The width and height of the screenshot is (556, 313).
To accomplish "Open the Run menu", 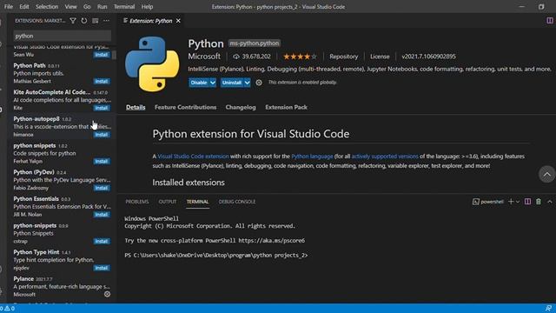I will click(103, 7).
